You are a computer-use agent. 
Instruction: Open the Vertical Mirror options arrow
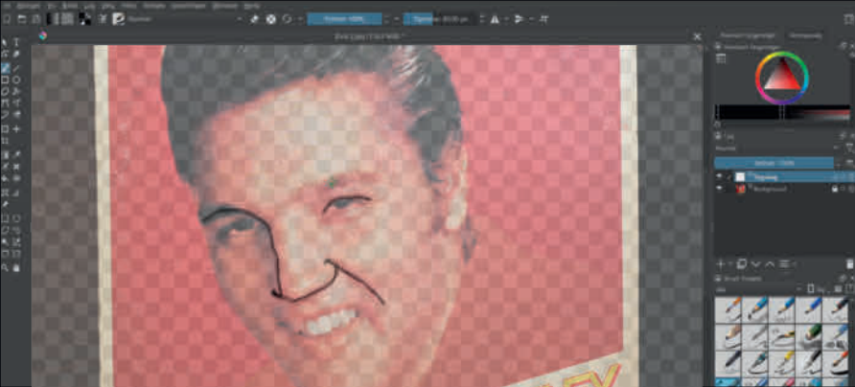[x=531, y=19]
